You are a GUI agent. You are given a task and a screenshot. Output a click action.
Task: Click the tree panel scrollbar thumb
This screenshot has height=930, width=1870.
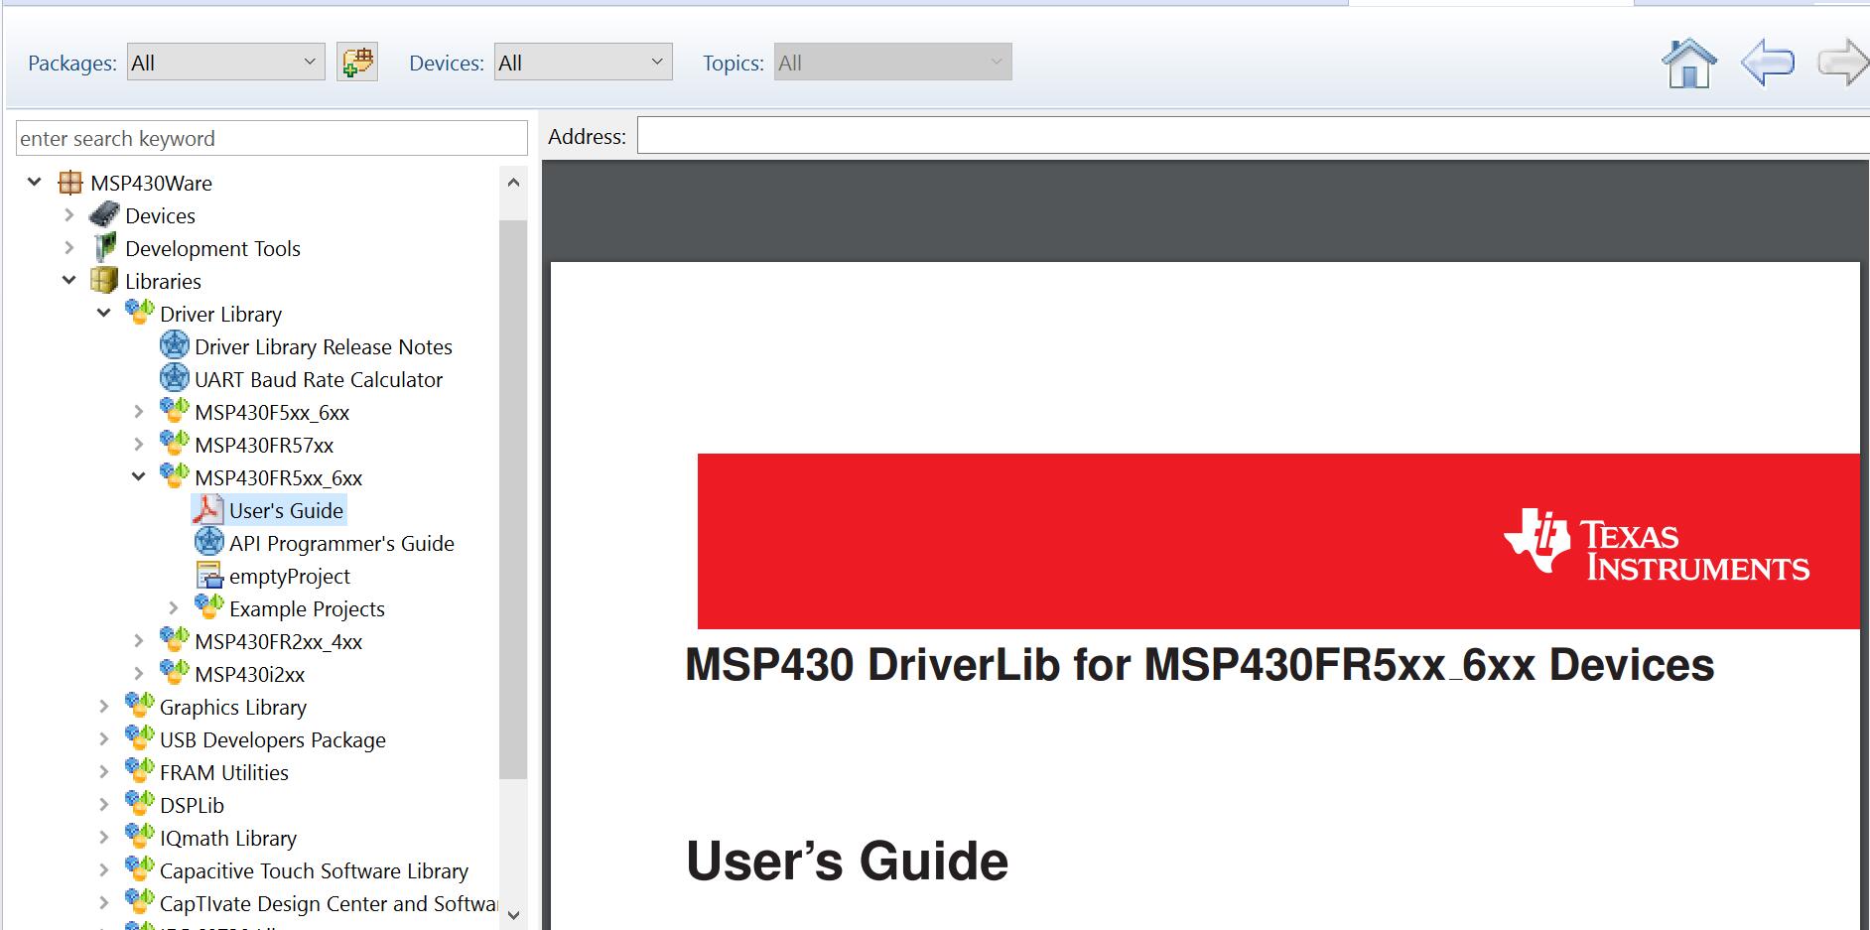pos(513,499)
